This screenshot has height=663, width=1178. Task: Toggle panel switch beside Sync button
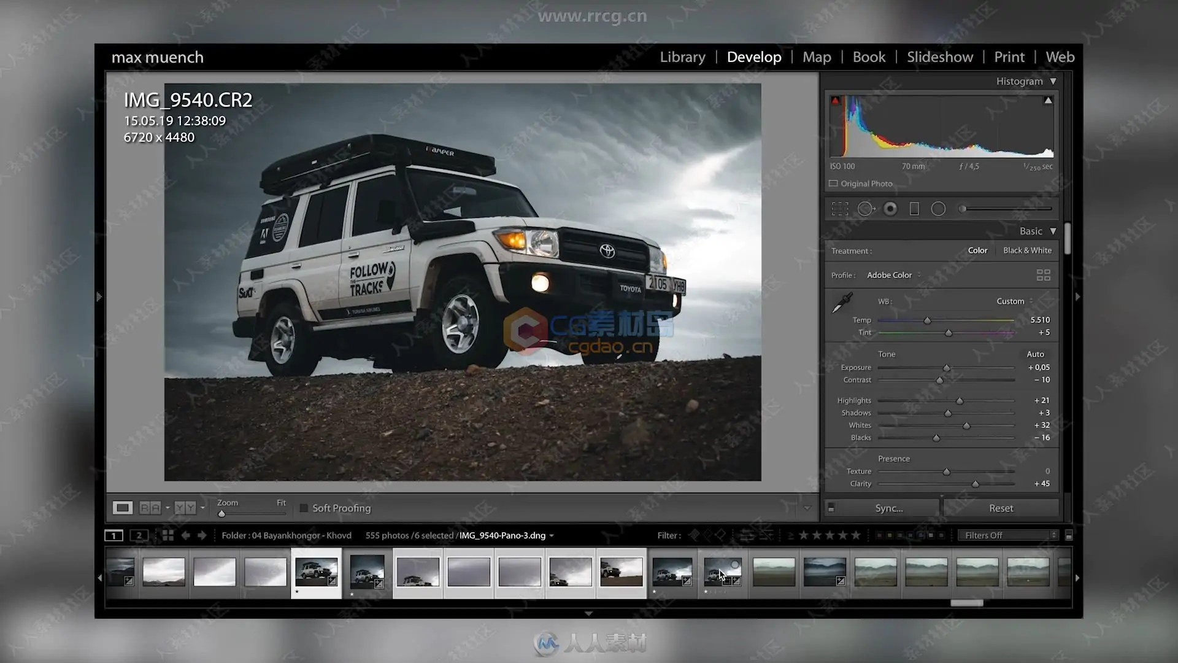click(x=831, y=508)
